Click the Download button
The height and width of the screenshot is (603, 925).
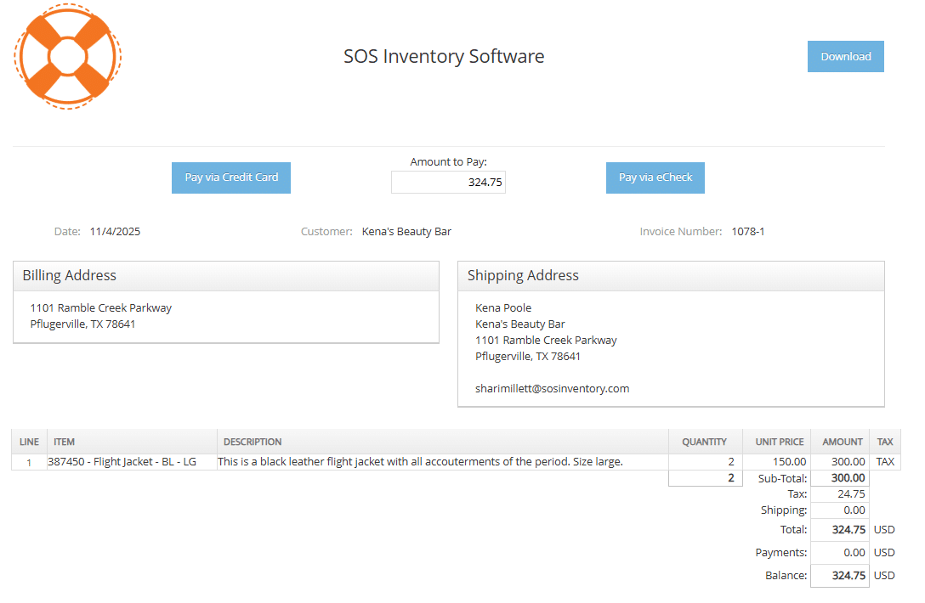point(845,57)
